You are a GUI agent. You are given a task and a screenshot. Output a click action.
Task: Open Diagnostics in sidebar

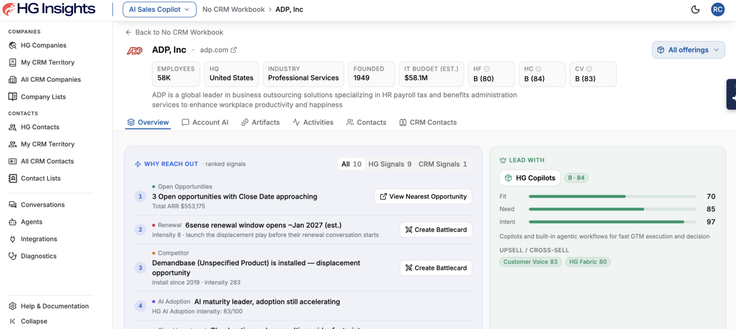point(38,256)
